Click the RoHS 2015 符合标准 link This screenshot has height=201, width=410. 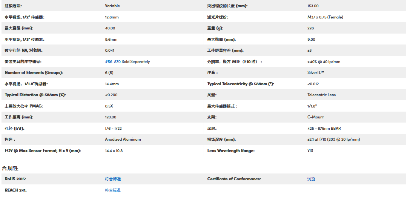pyautogui.click(x=113, y=179)
